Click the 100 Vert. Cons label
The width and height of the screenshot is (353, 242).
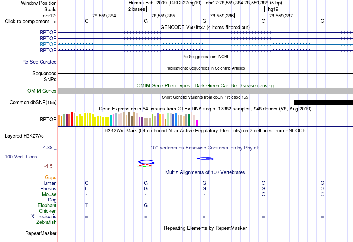(x=21, y=157)
